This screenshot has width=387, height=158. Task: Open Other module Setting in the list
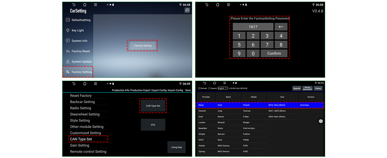point(87,127)
